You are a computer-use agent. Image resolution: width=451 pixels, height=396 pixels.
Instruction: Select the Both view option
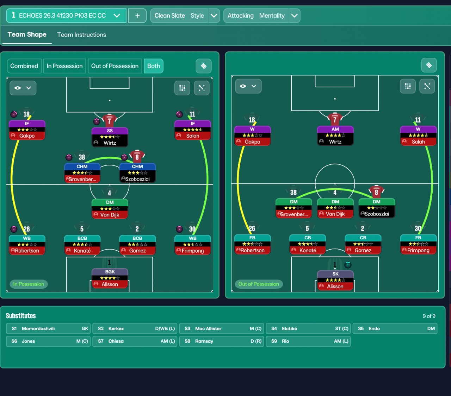[154, 66]
